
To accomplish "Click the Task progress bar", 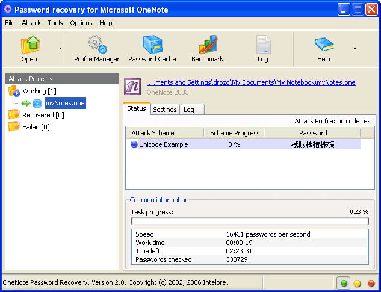I will 250,221.
